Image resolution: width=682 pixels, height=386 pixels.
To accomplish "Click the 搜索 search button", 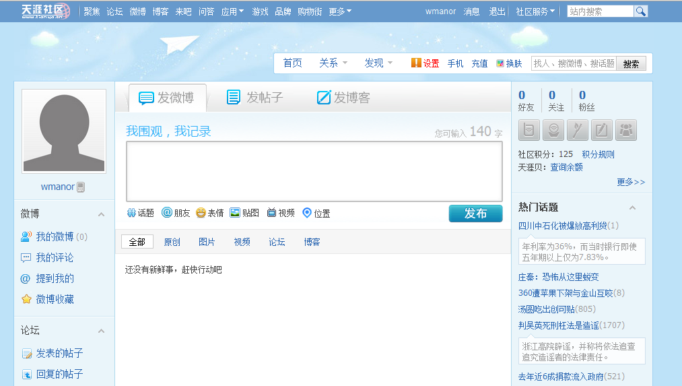I will [x=631, y=64].
